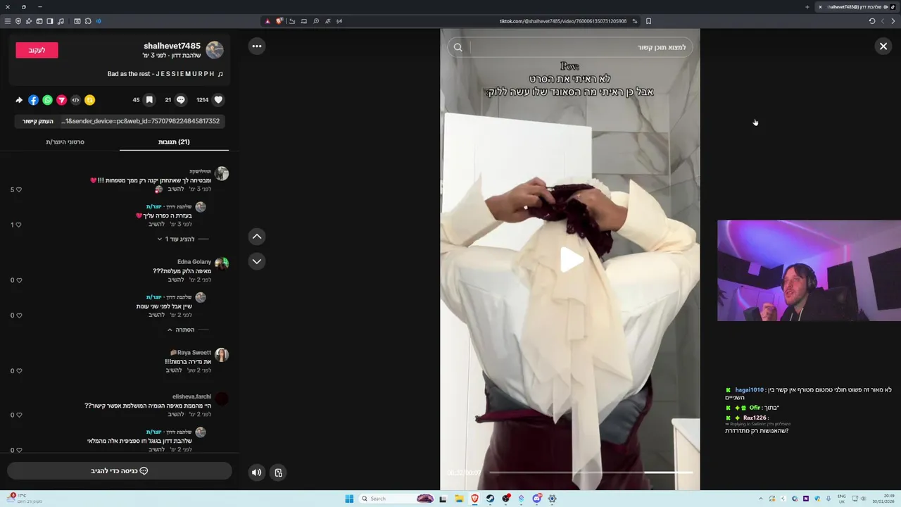Go to the next video arrow
This screenshot has width=901, height=507.
click(257, 261)
